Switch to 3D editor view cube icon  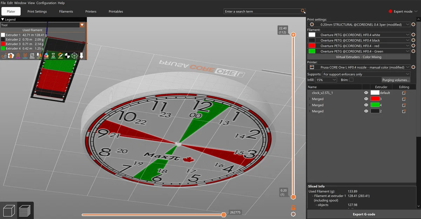(9, 210)
